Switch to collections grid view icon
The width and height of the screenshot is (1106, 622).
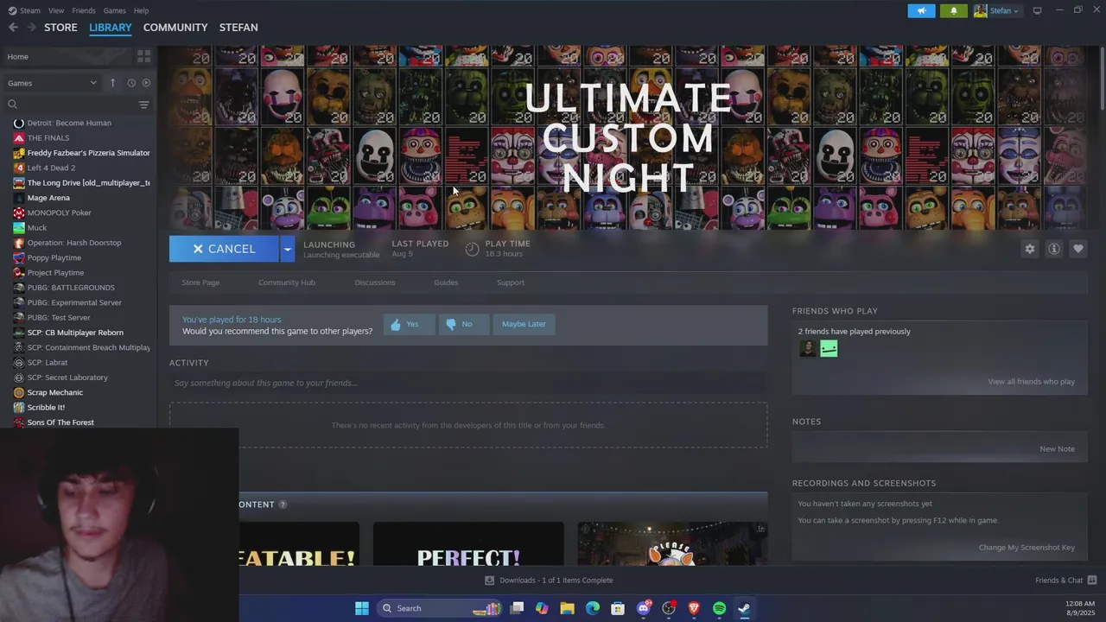(143, 56)
